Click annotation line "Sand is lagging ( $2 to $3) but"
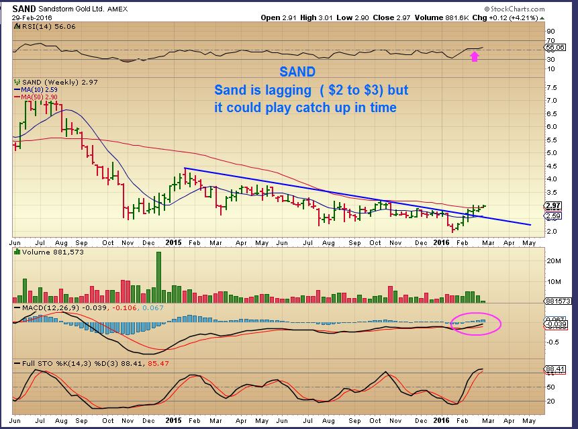The image size is (578, 429). click(x=311, y=90)
